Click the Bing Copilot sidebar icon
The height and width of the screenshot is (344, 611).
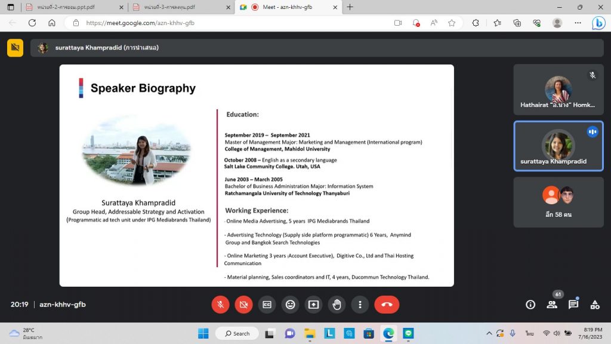[598, 23]
